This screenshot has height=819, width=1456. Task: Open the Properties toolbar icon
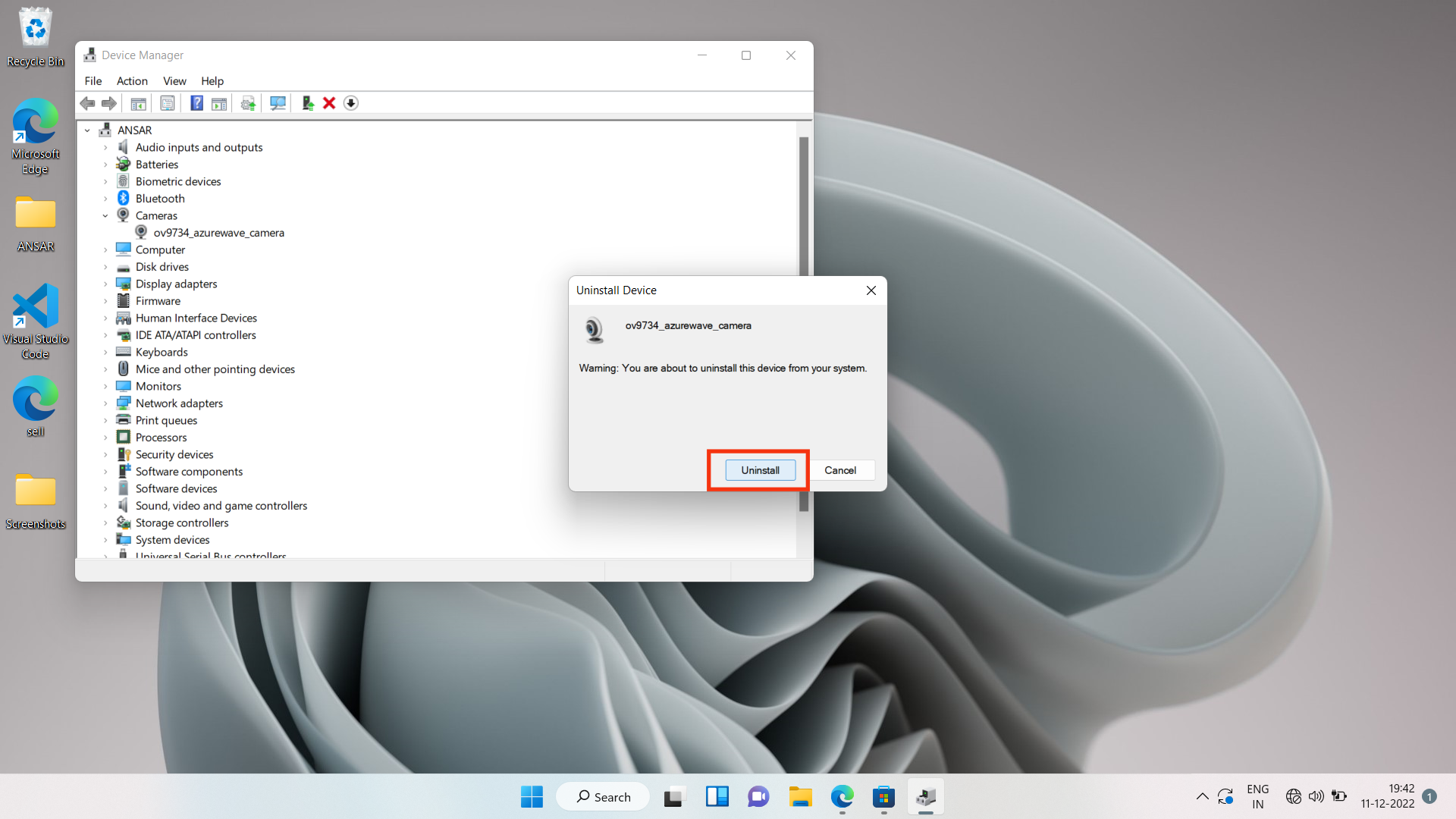click(167, 103)
